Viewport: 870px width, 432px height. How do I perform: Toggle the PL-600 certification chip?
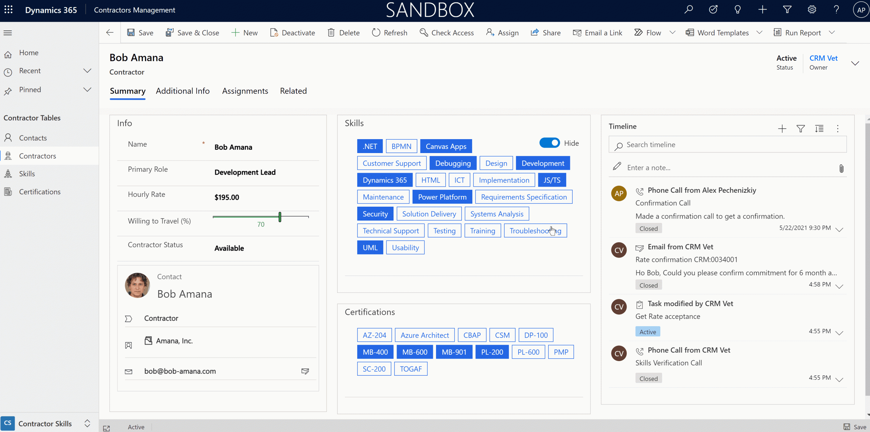click(528, 352)
